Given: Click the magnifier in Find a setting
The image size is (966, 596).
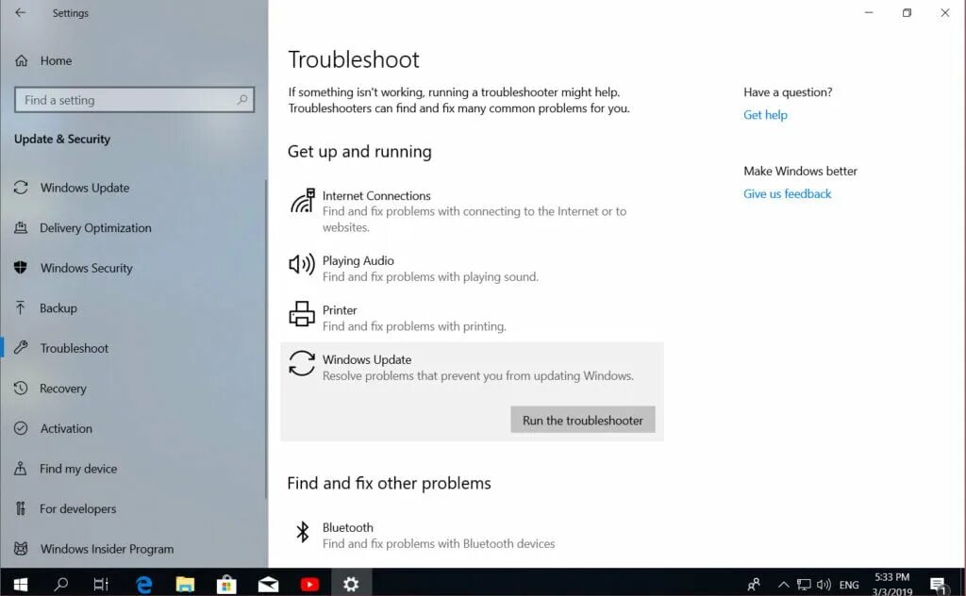Looking at the screenshot, I should [242, 100].
